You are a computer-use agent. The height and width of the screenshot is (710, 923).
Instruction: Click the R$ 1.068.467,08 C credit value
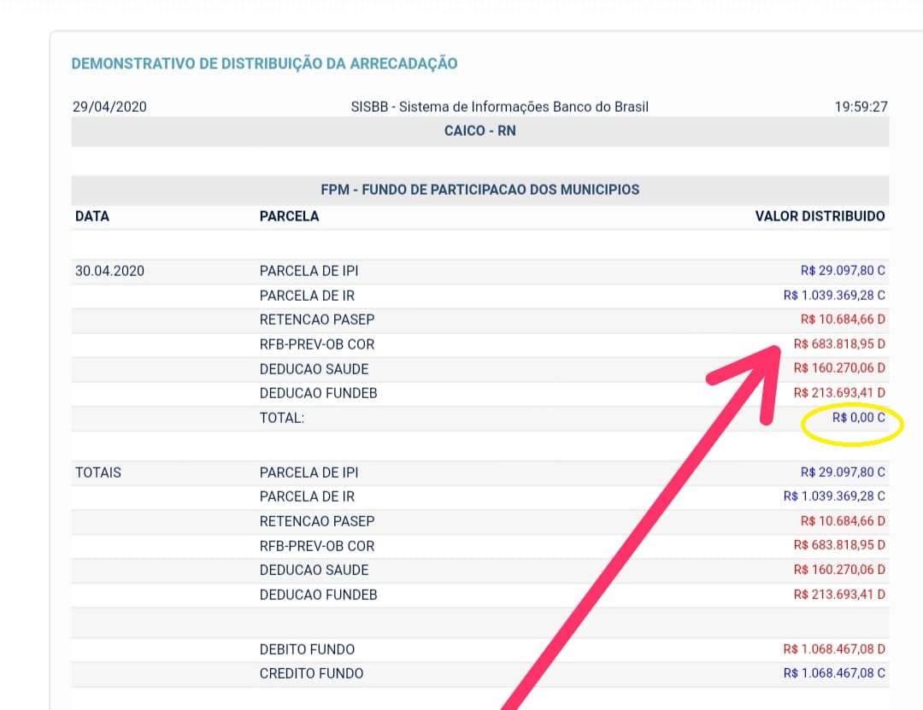pos(834,673)
